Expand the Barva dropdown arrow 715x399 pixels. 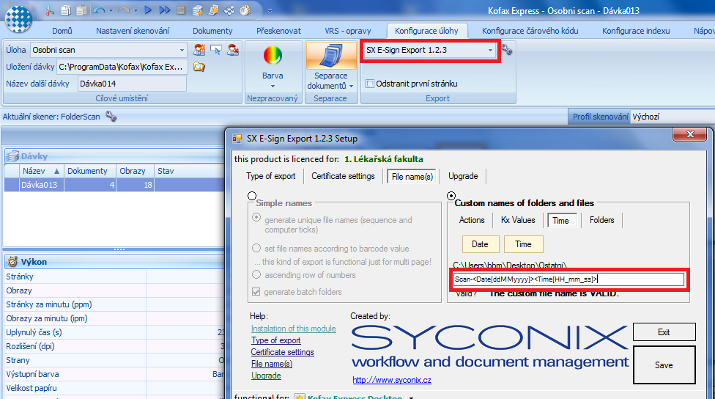(x=273, y=87)
